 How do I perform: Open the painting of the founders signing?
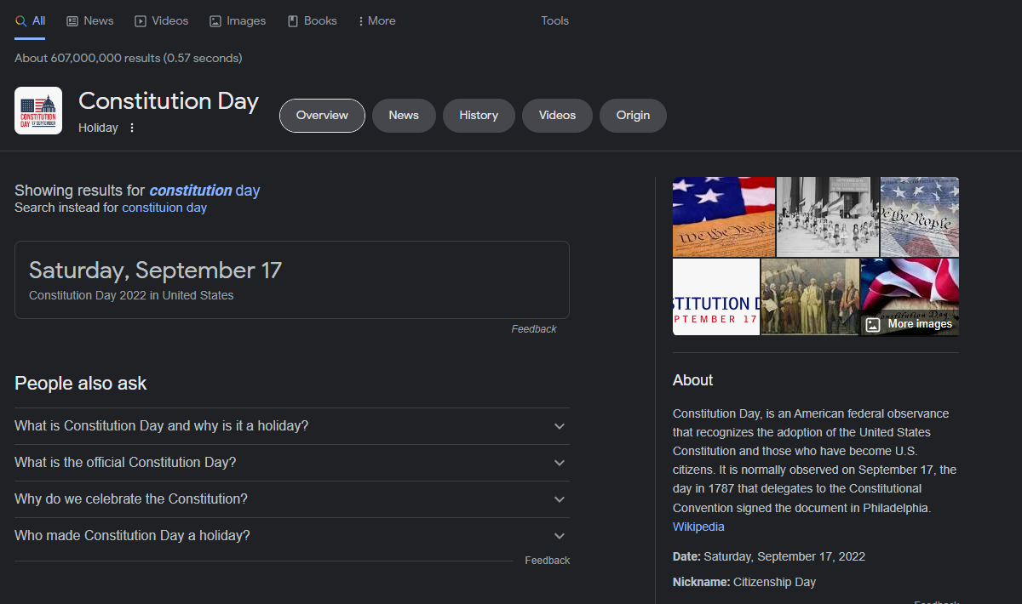810,297
